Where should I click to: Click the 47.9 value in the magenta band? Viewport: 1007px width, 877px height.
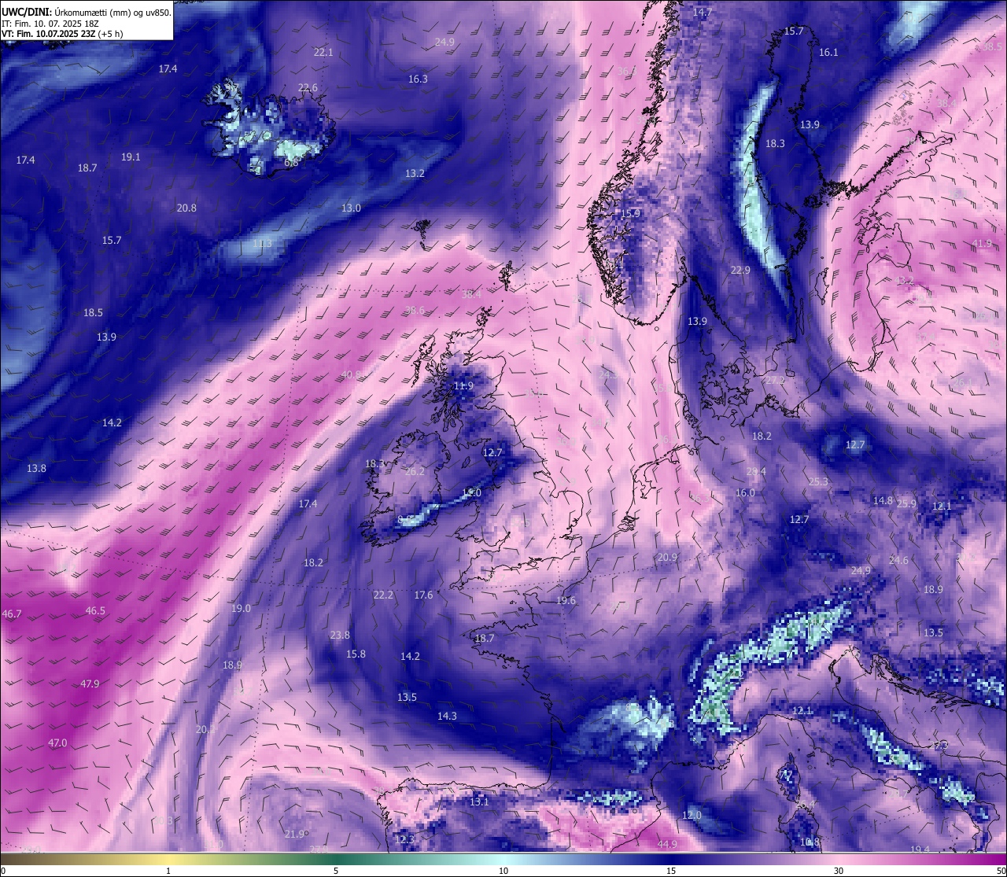90,684
